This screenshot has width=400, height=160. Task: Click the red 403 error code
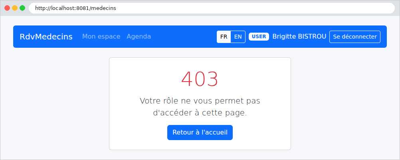tap(200, 79)
